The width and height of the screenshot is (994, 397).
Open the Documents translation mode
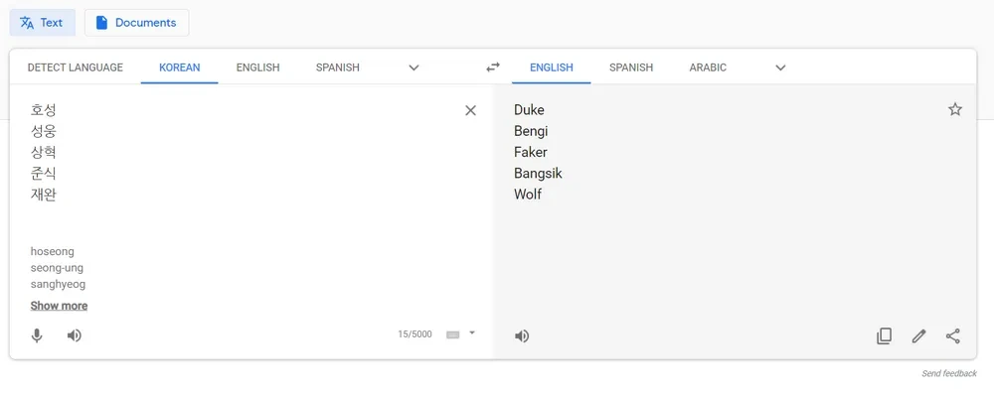point(136,23)
